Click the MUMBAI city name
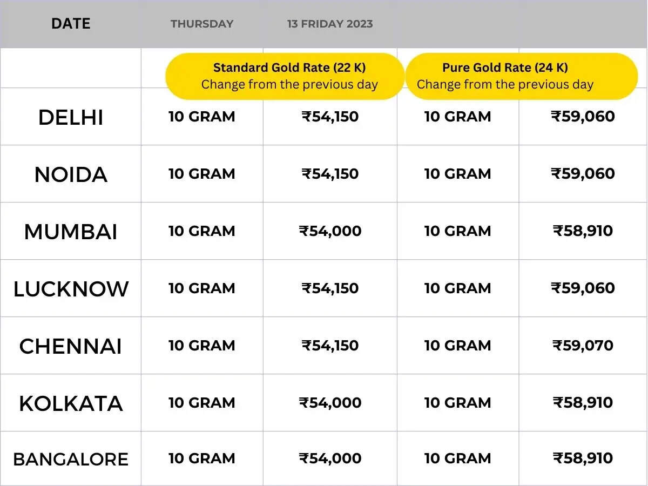This screenshot has height=486, width=648. pos(71,232)
